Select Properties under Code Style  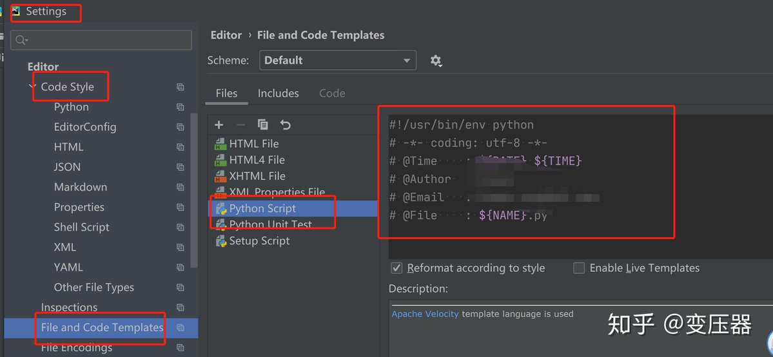pos(79,207)
